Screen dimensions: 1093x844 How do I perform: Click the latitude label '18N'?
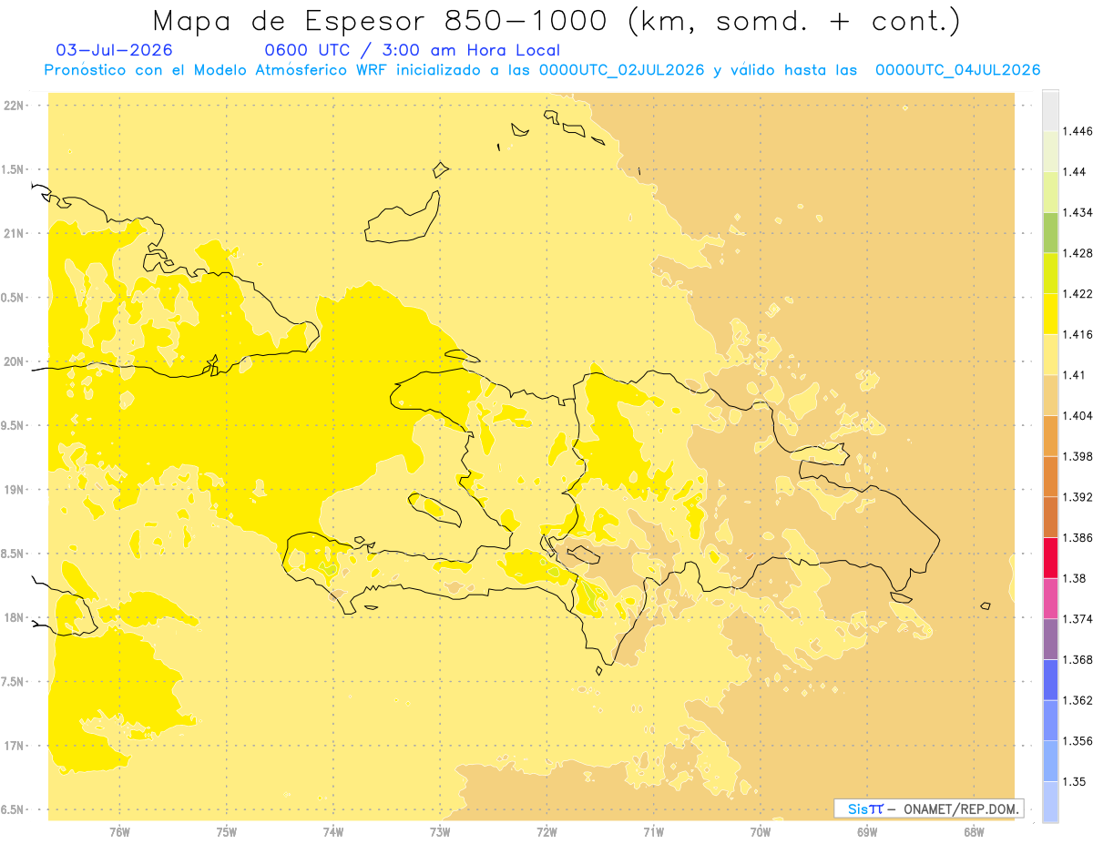coord(15,618)
